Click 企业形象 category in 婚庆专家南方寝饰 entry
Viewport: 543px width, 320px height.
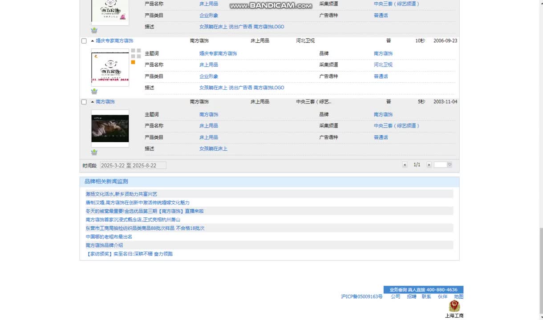pos(209,76)
